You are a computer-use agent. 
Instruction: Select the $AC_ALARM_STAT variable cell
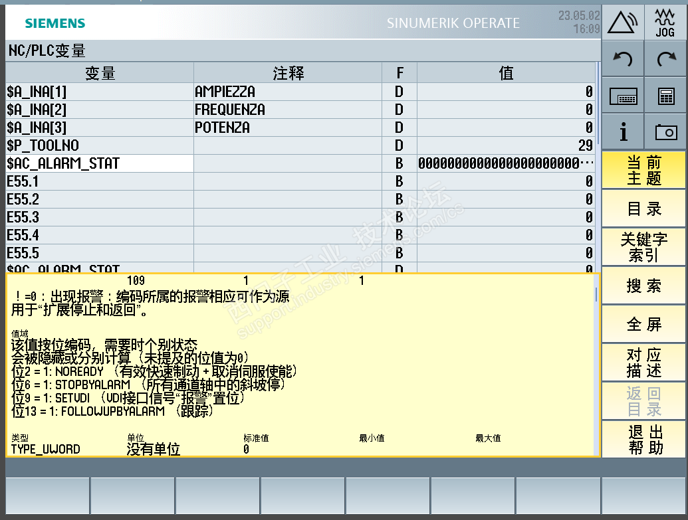pyautogui.click(x=100, y=163)
